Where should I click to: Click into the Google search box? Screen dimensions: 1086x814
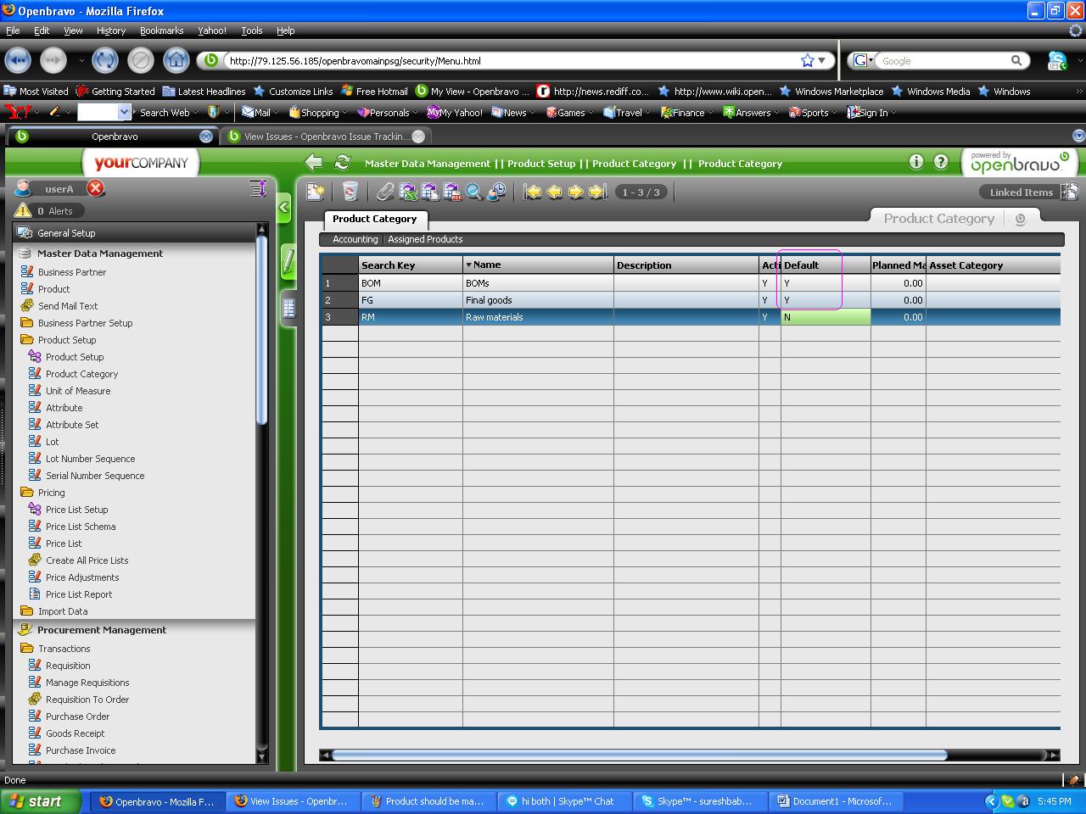point(942,61)
